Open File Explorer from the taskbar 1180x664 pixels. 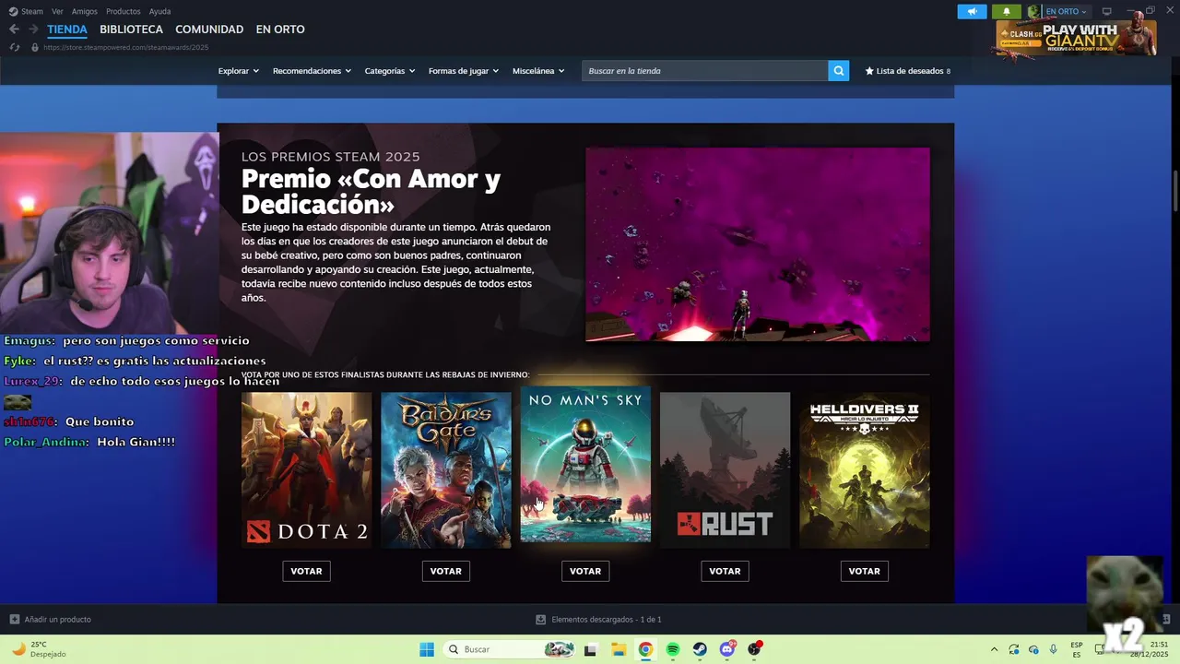pos(618,649)
